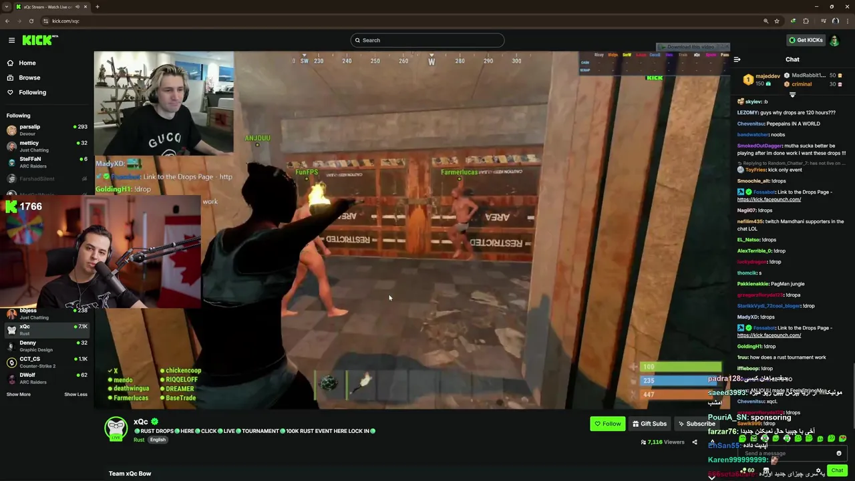Open the browser zoom icon
Image resolution: width=855 pixels, height=481 pixels.
765,21
